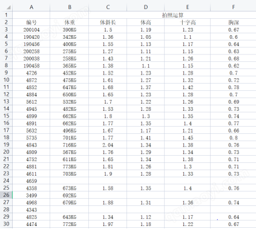
Task: Select column B header
Action: click(70, 7)
